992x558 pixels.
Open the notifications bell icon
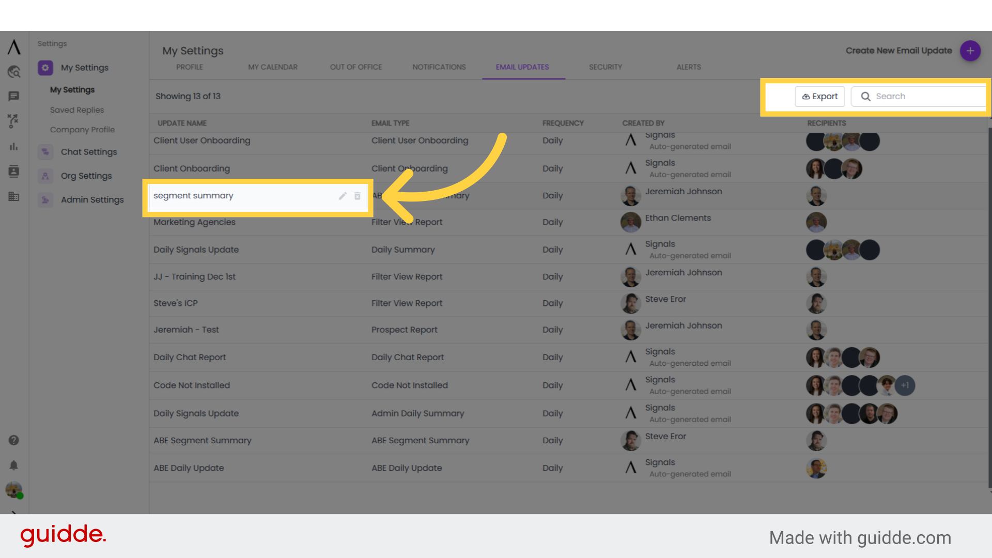tap(14, 466)
